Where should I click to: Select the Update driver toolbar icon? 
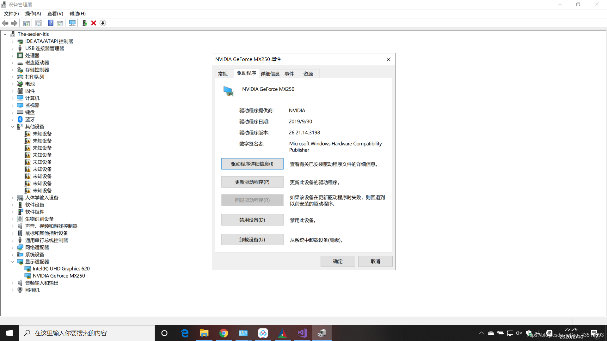tap(85, 23)
